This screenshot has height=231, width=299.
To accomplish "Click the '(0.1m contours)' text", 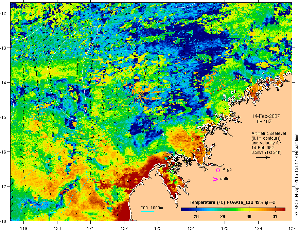I will (x=266, y=138).
